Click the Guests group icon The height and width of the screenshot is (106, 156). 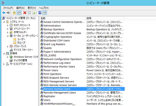(42, 48)
